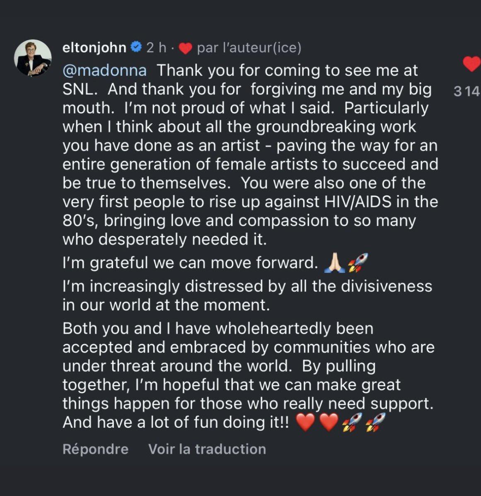
Task: Open the @madonna mention
Action: (x=104, y=70)
